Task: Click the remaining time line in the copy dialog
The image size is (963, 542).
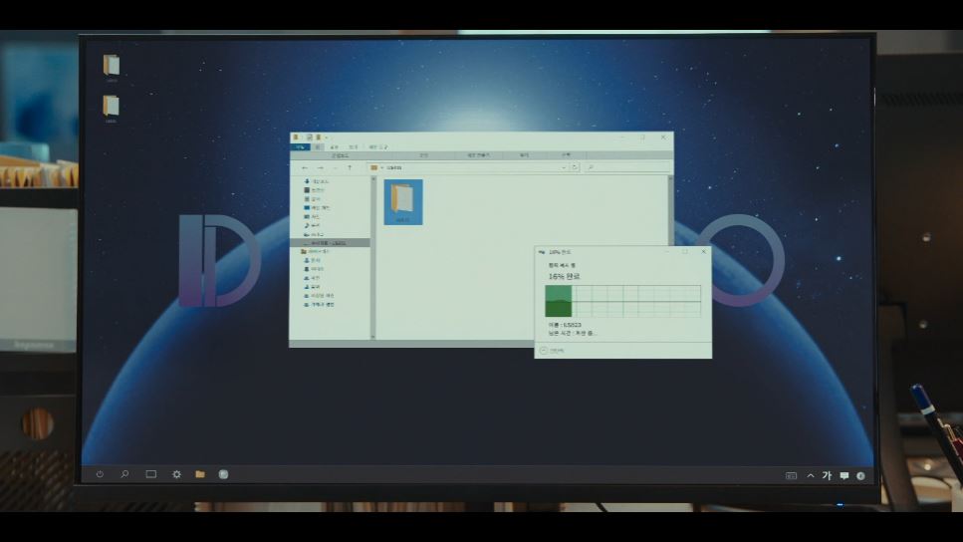Action: click(573, 333)
